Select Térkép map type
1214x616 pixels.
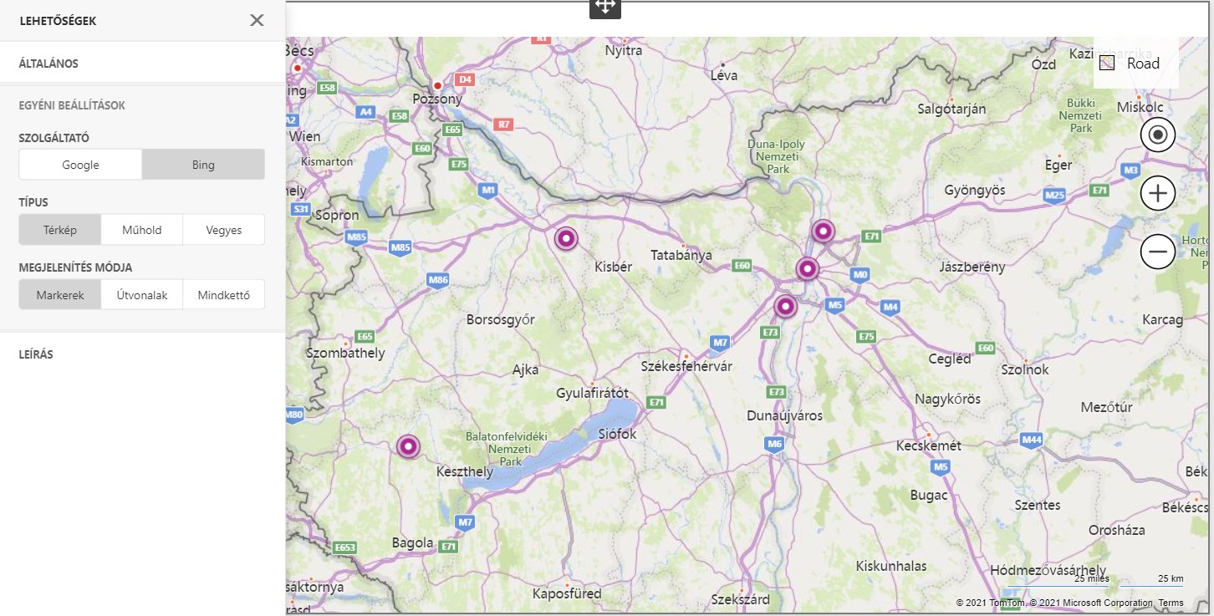[60, 230]
